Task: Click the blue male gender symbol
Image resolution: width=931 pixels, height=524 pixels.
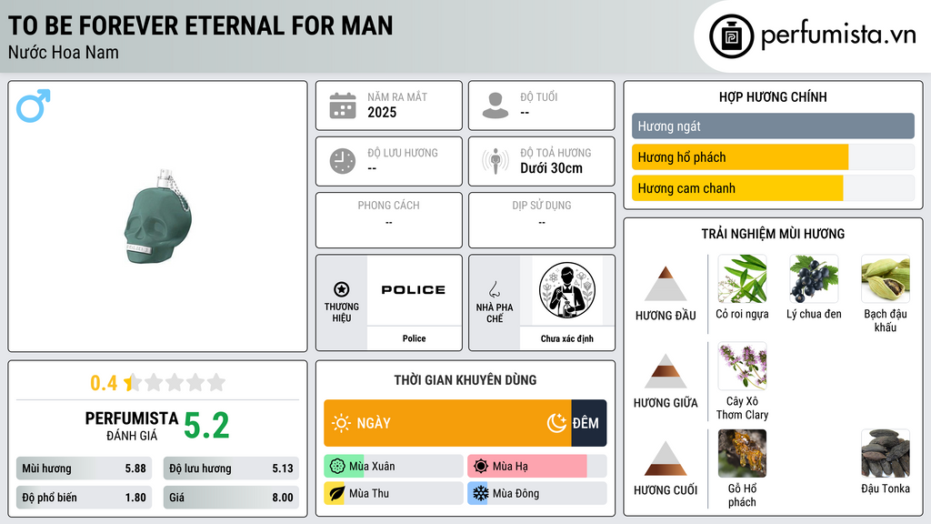Action: click(34, 106)
